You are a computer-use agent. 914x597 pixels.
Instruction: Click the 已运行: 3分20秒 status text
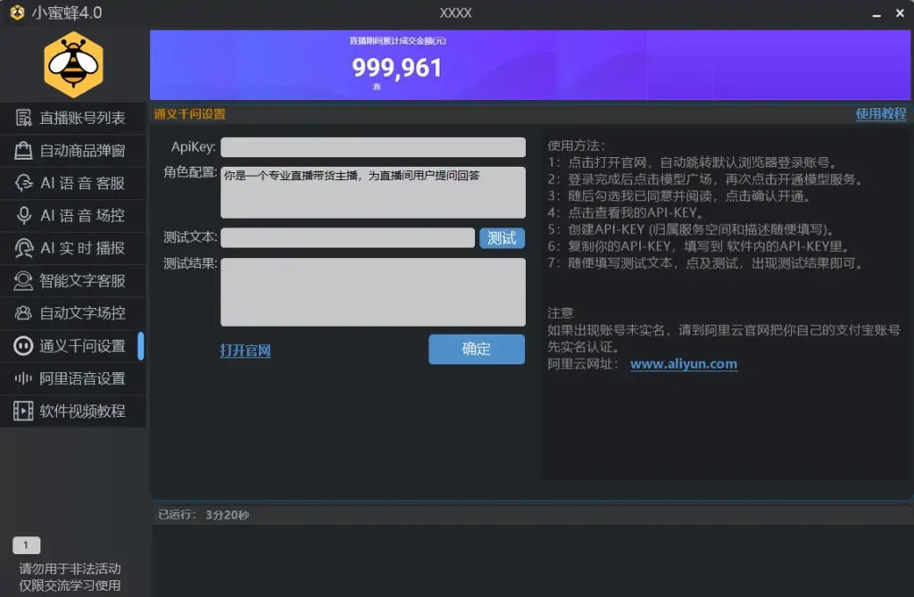[x=204, y=515]
